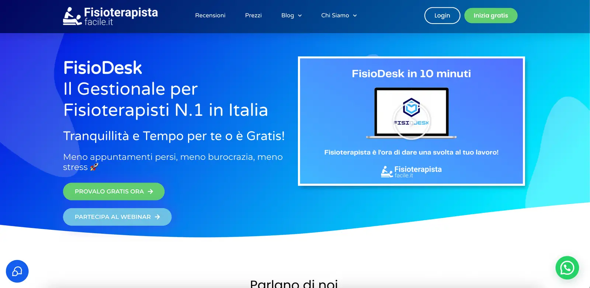Viewport: 590px width, 288px height.
Task: Click the 'FisioDesk in 10 minuti' title
Action: click(x=412, y=74)
